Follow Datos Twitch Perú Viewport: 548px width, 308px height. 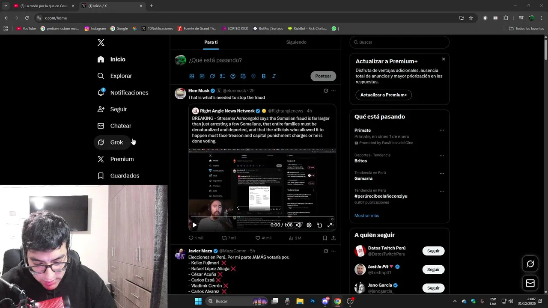click(433, 251)
